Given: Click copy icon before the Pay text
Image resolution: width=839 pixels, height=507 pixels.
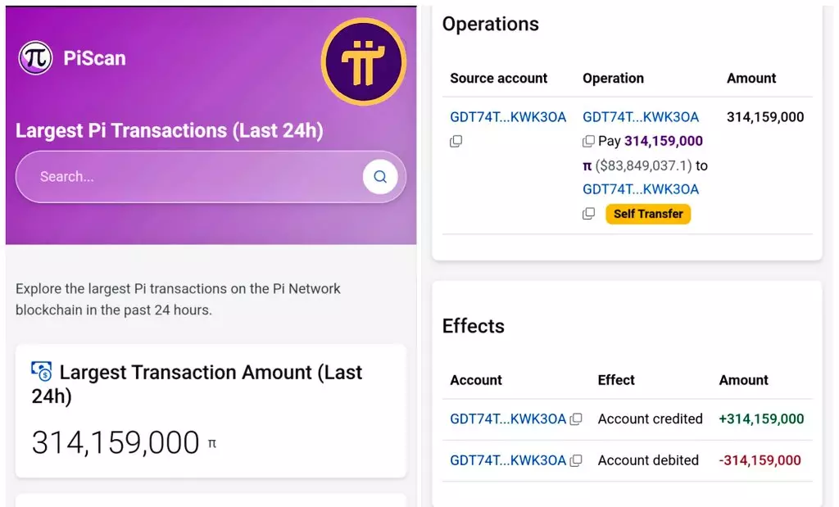Looking at the screenshot, I should point(588,142).
